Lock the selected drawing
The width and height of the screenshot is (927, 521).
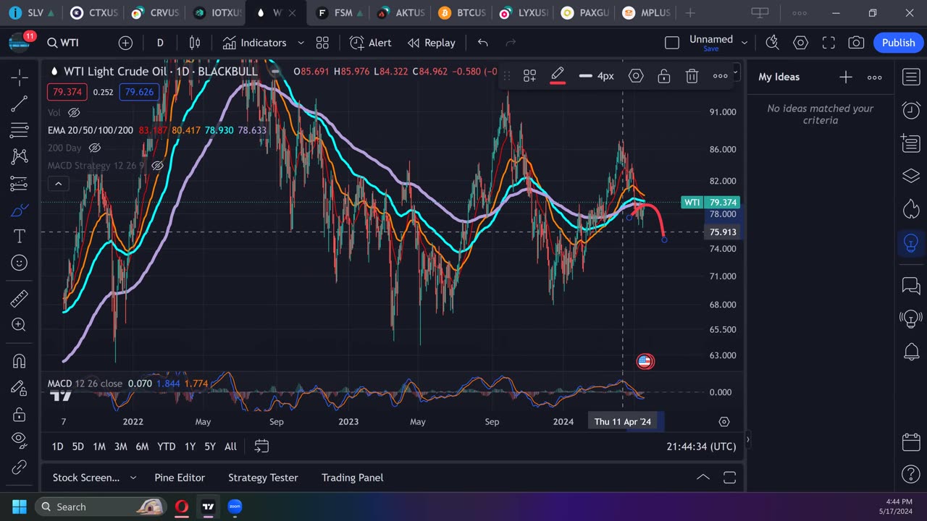tap(663, 76)
